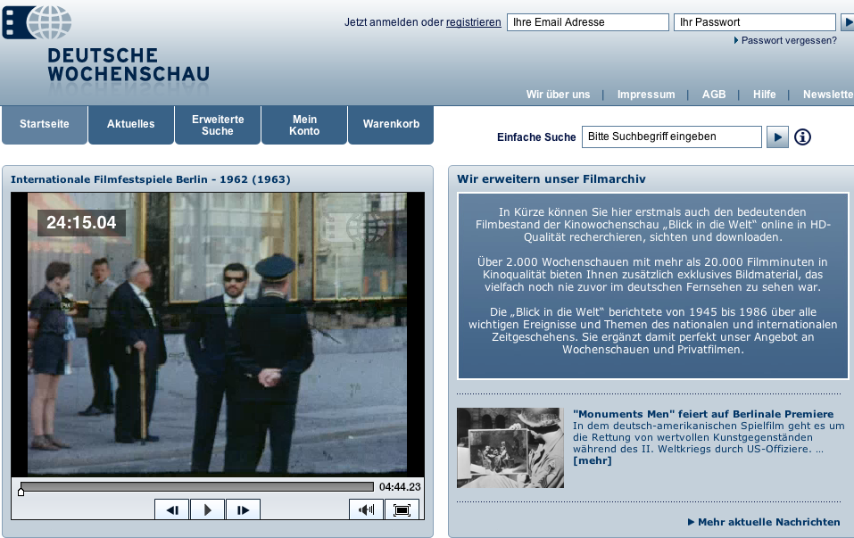Click the Blick in die Welt info box
Viewport: 854px width, 538px height.
click(653, 286)
